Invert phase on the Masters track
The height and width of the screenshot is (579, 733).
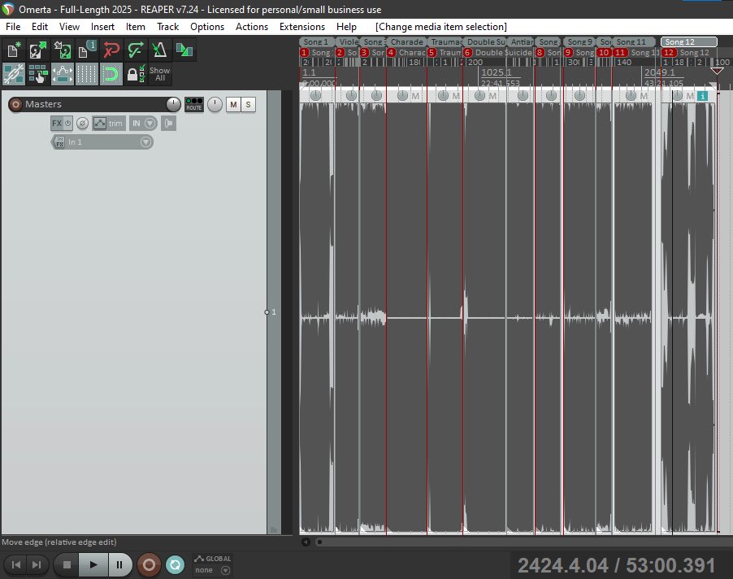[82, 124]
